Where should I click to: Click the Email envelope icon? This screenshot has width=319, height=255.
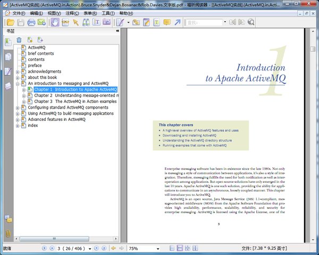41,22
